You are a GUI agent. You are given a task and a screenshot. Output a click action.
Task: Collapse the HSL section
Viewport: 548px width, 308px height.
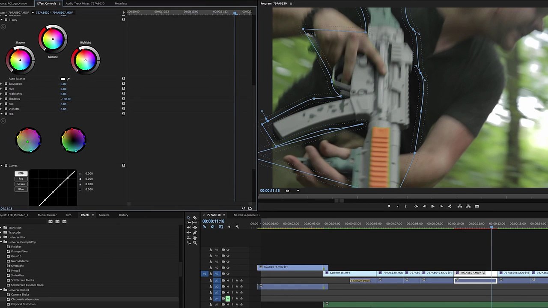(x=2, y=114)
